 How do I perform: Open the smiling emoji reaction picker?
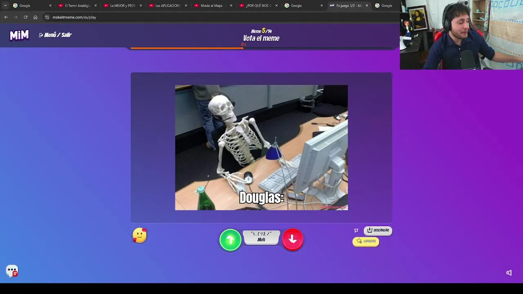[x=140, y=236]
